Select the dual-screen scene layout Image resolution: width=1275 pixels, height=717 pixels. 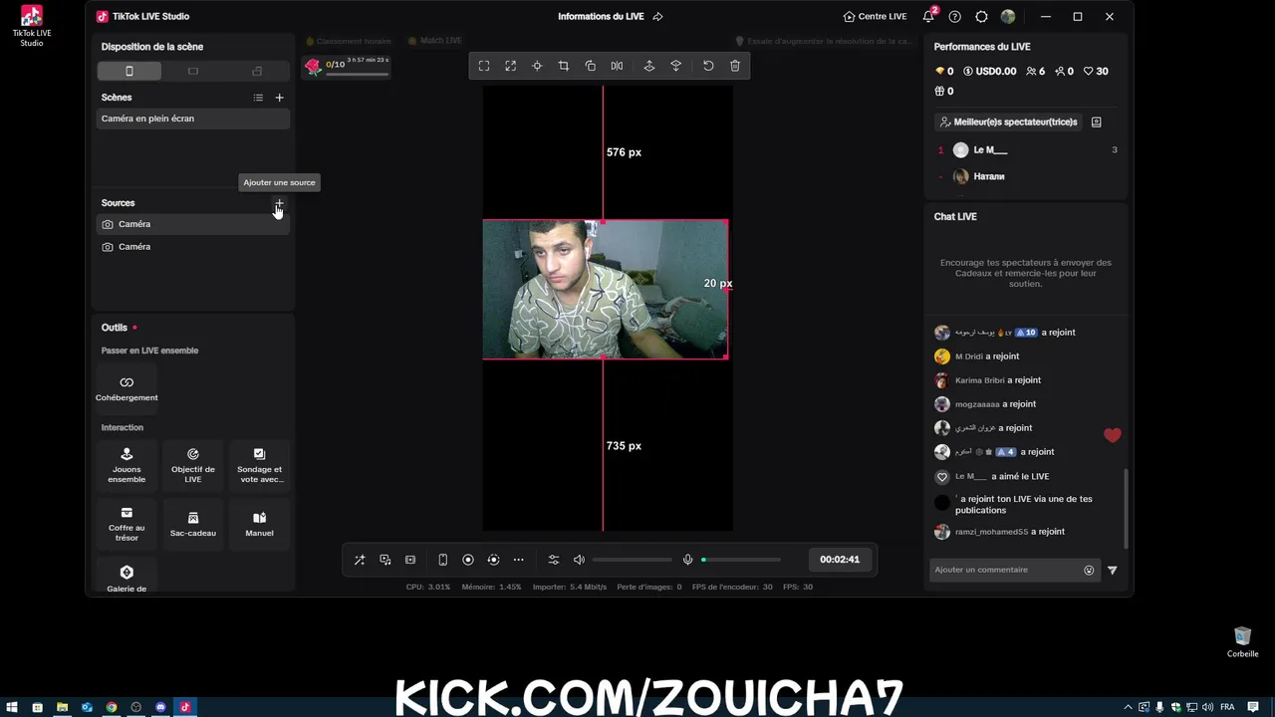(x=257, y=71)
